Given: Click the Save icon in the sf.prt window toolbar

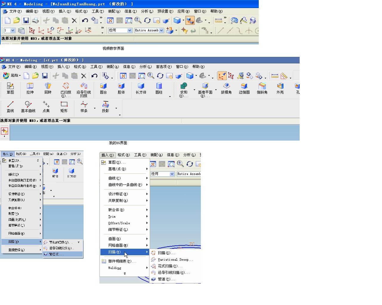Looking at the screenshot, I should (45, 76).
